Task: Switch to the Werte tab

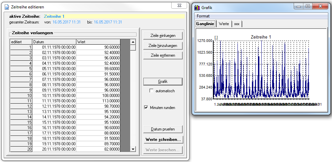Action: pos(224,24)
